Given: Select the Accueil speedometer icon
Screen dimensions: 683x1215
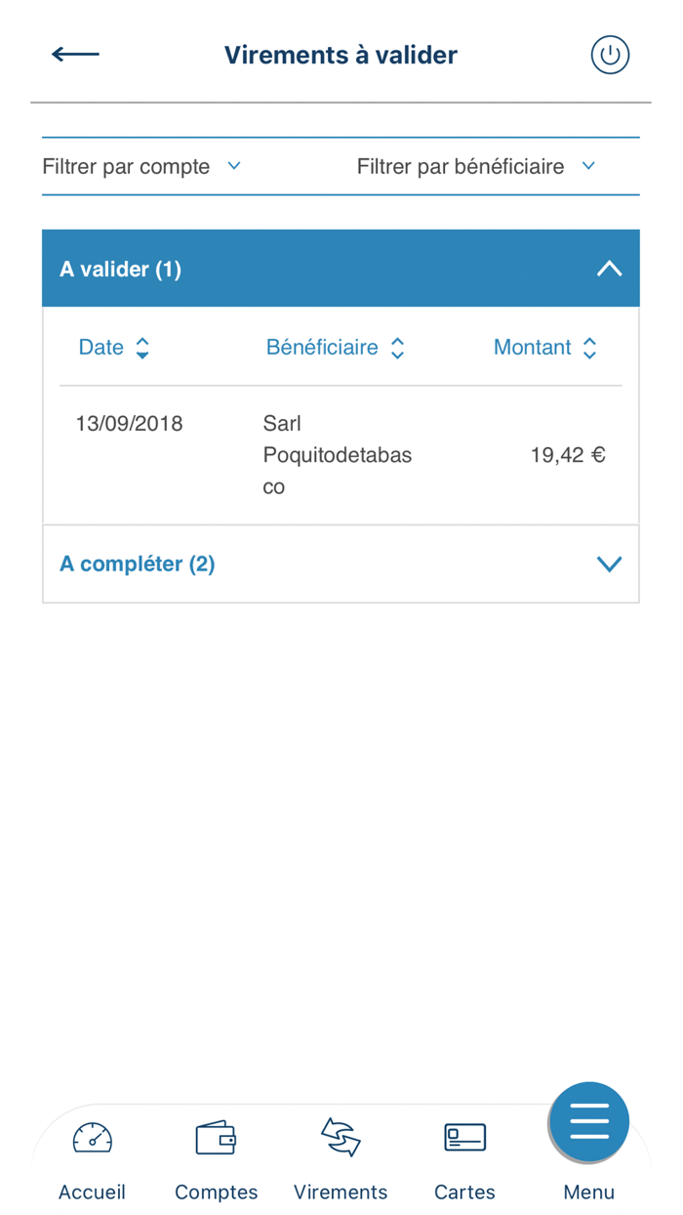Looking at the screenshot, I should 92,1138.
